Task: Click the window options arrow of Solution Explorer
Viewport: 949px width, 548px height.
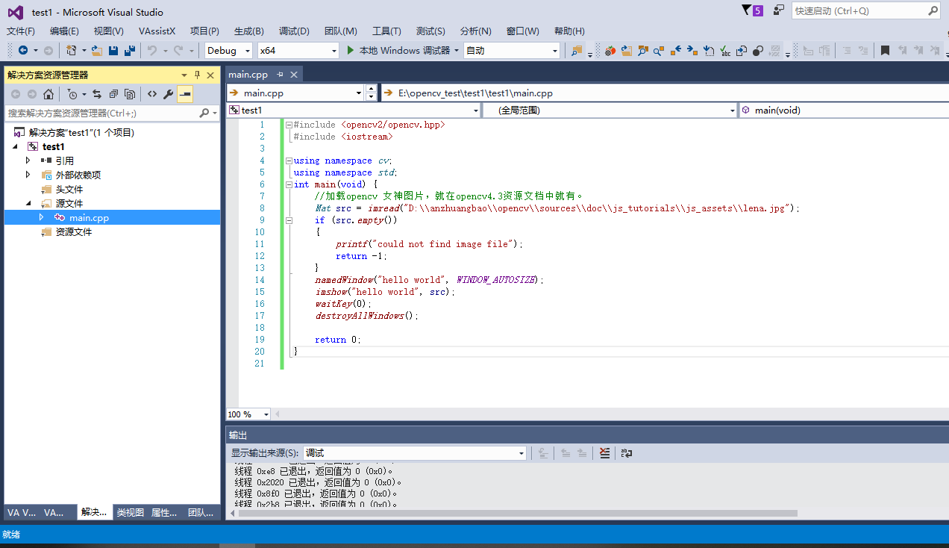Action: click(x=184, y=75)
